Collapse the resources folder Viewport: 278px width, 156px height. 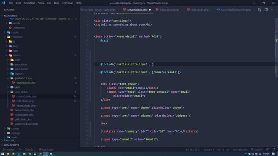(x=5, y=37)
